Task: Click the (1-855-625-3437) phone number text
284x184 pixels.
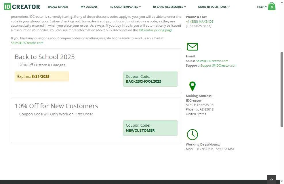Action: coord(198,26)
